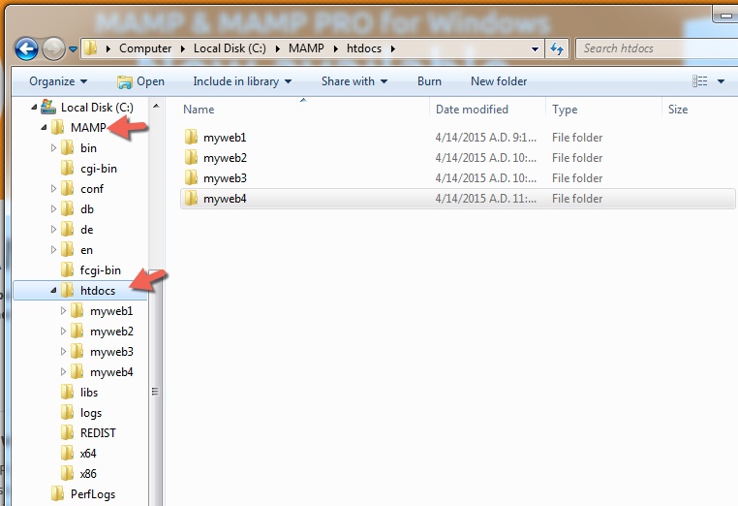Select htdocs in the address breadcrumb
Viewport: 738px width, 506px height.
pos(364,48)
